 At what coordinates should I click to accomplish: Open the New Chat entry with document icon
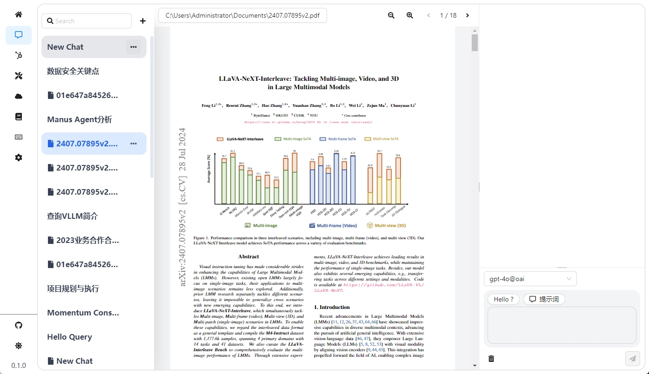[x=94, y=361]
